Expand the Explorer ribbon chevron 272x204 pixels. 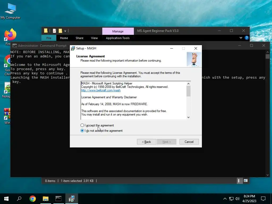pos(241,38)
